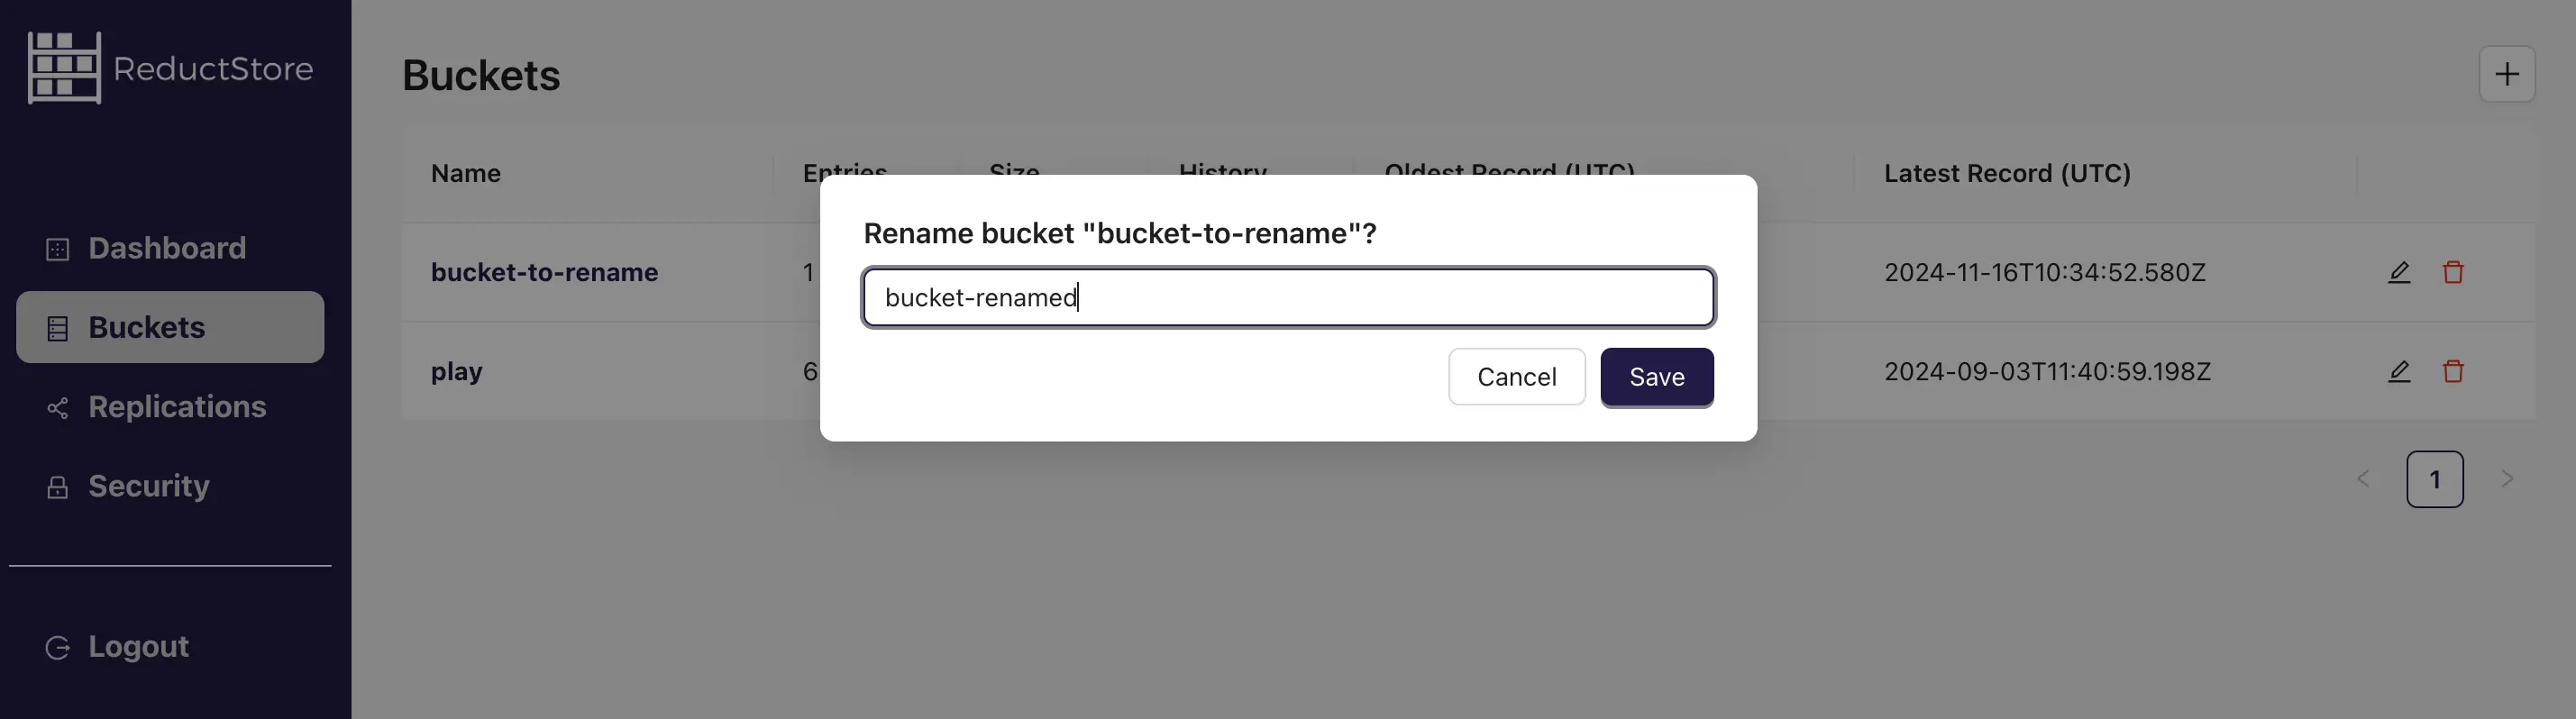Viewport: 2576px width, 719px height.
Task: Click the Security lock icon
Action: pyautogui.click(x=57, y=486)
